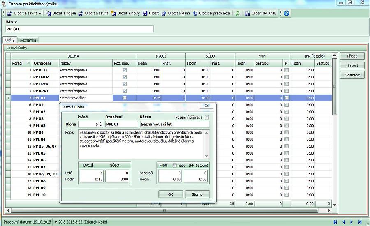Click the Přidat button
Viewport: 370px width, 226px height.
[352, 56]
